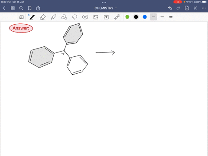Open the CHEMISTRY notebook title dropdown
The width and height of the screenshot is (208, 156).
pyautogui.click(x=106, y=8)
